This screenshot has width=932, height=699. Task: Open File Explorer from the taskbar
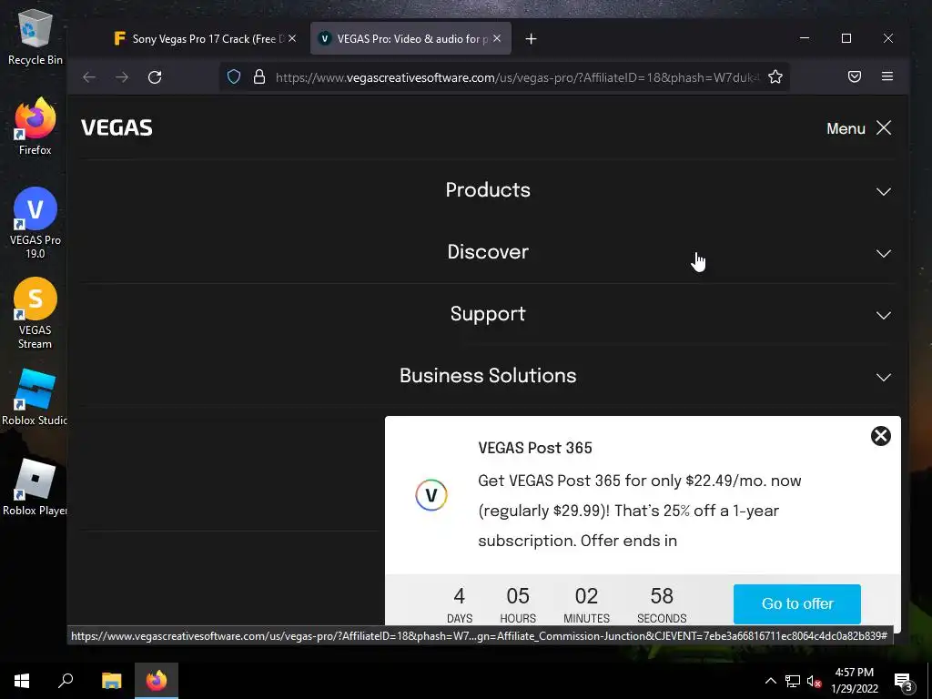(111, 681)
